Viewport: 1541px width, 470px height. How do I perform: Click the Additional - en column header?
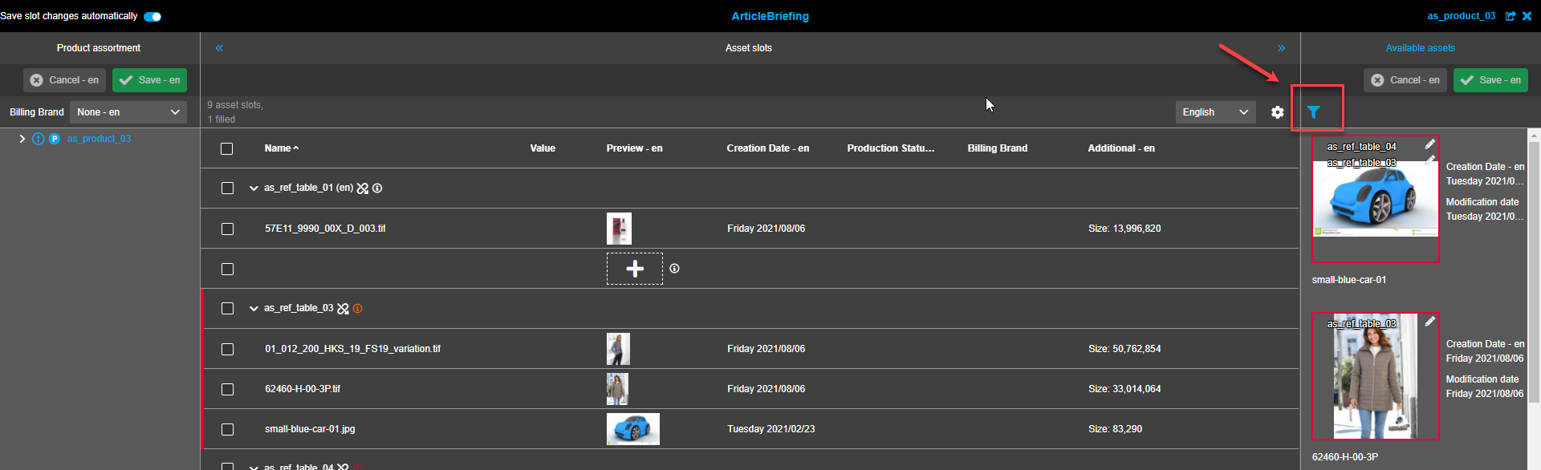tap(1120, 148)
